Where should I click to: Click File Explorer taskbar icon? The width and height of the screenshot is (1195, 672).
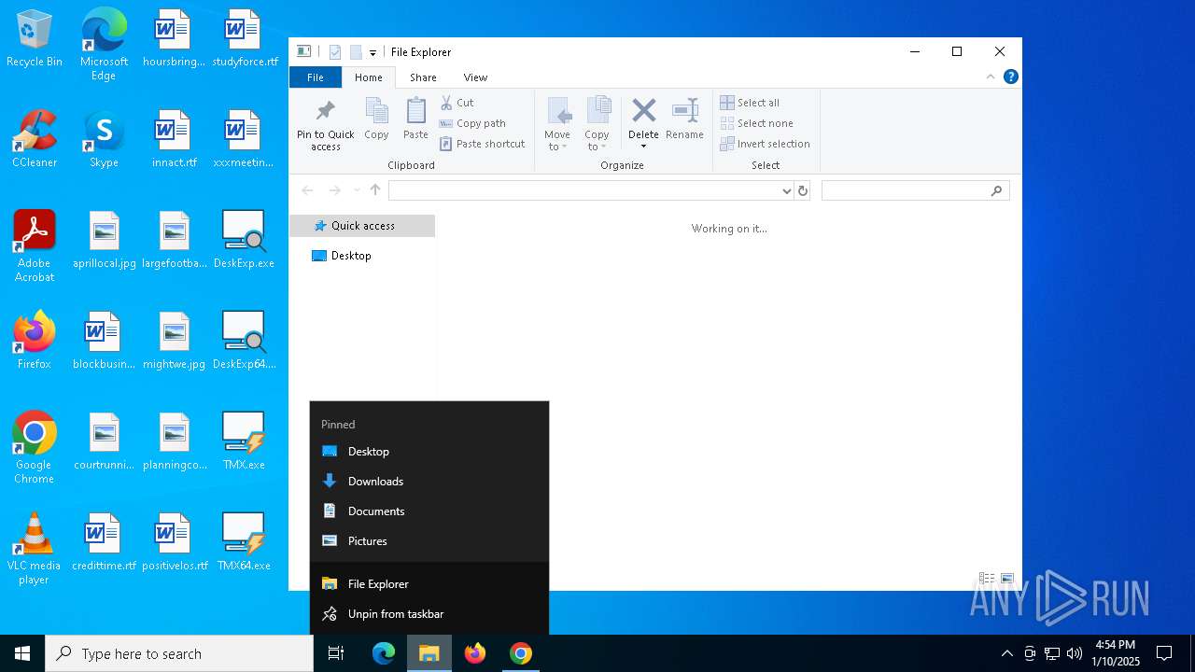coord(429,653)
